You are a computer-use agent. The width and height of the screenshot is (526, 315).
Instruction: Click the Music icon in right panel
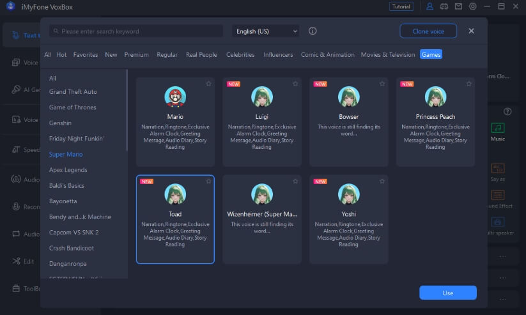(497, 128)
